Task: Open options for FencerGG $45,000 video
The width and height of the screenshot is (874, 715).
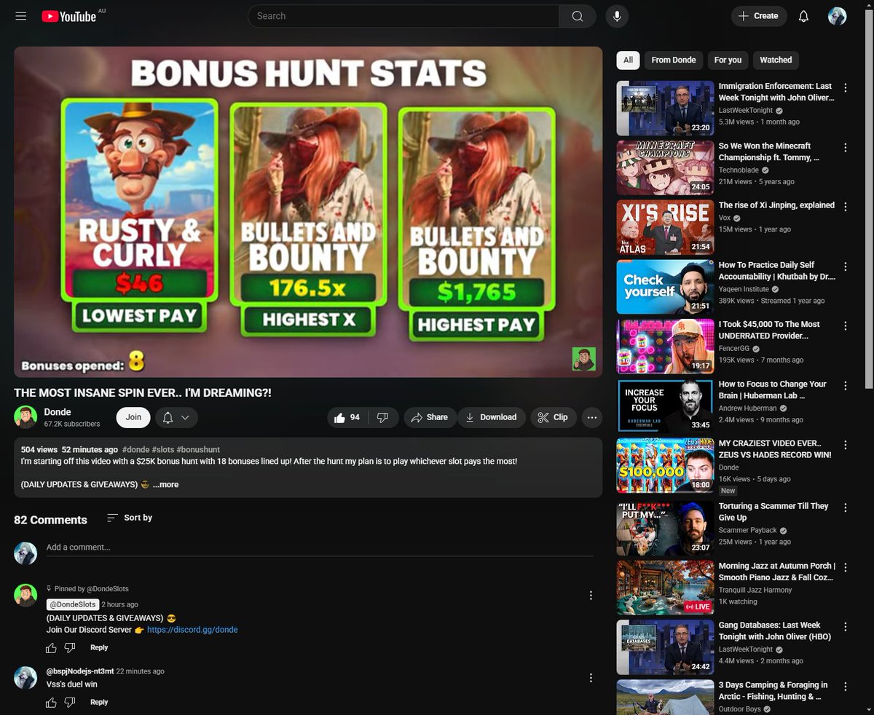Action: pos(846,326)
